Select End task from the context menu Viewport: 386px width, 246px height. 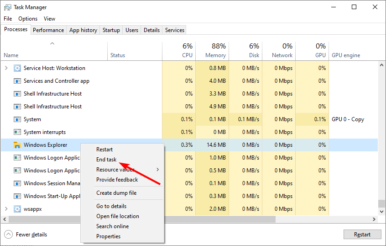(x=106, y=160)
